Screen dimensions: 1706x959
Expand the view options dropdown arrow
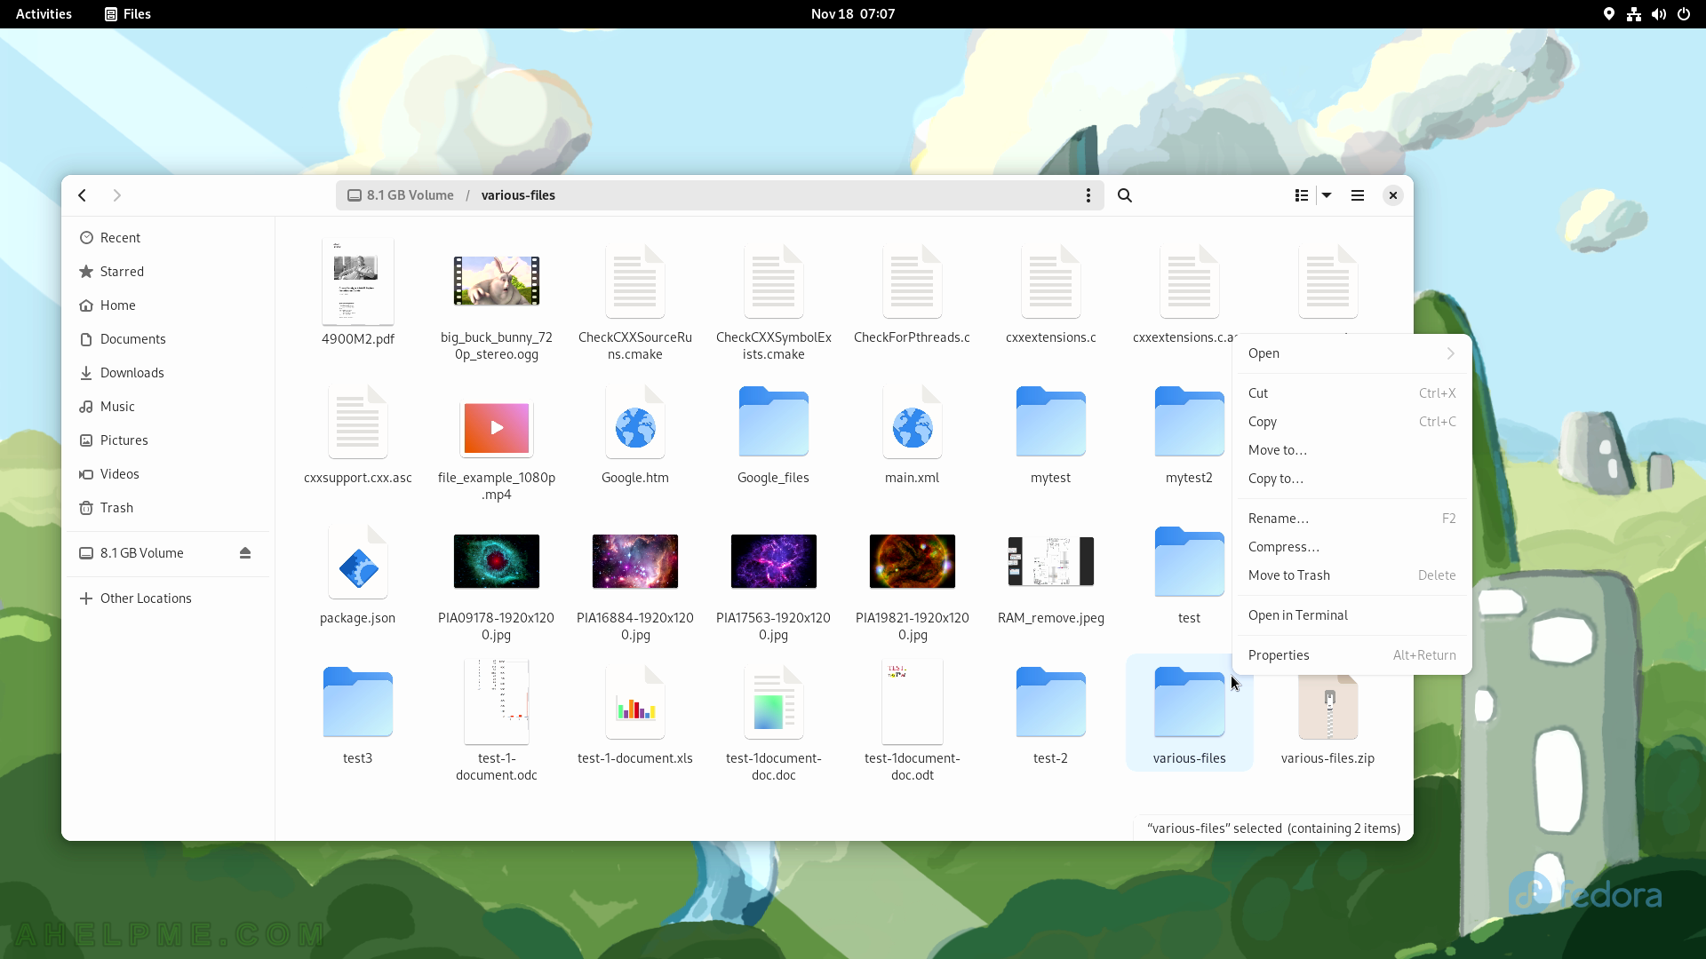(x=1327, y=195)
